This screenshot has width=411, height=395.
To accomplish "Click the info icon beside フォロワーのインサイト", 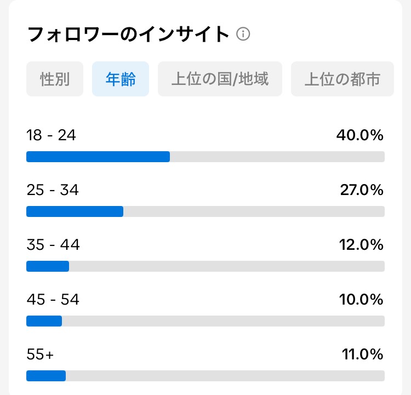I will pos(243,34).
